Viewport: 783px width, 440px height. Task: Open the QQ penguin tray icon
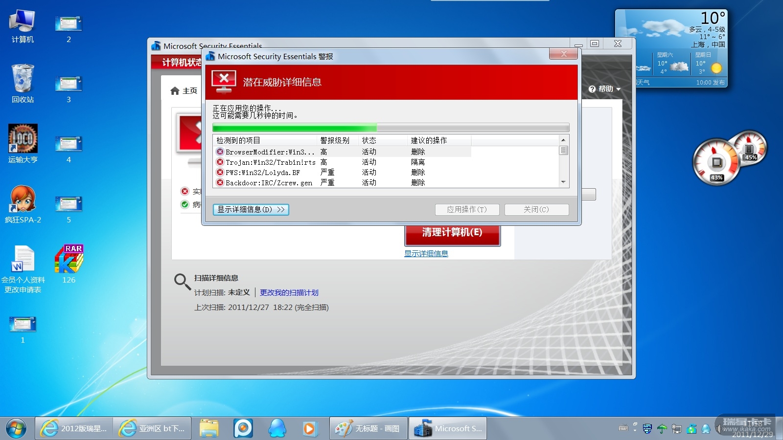(706, 429)
